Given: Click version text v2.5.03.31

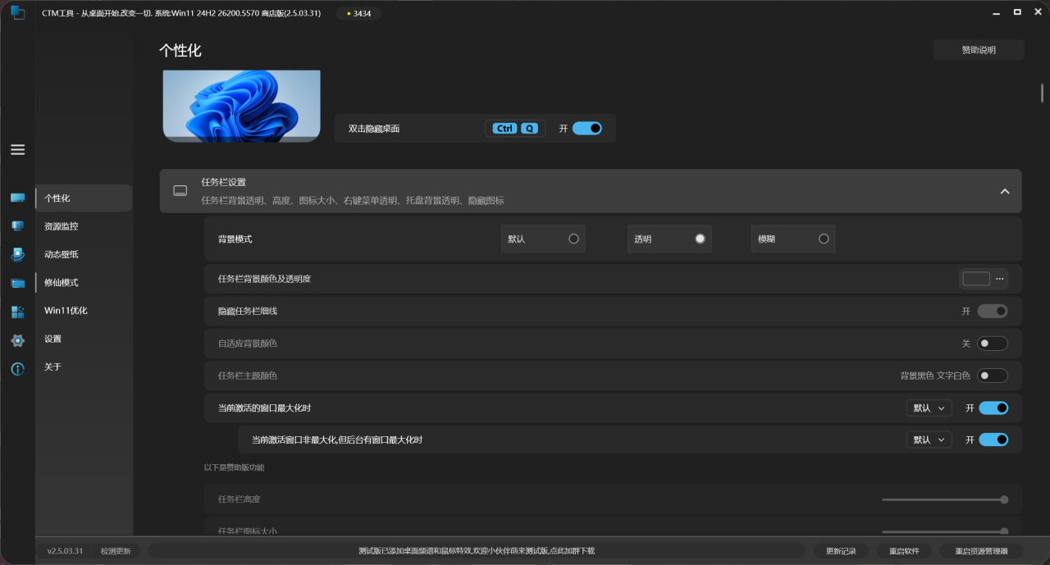Looking at the screenshot, I should 65,551.
